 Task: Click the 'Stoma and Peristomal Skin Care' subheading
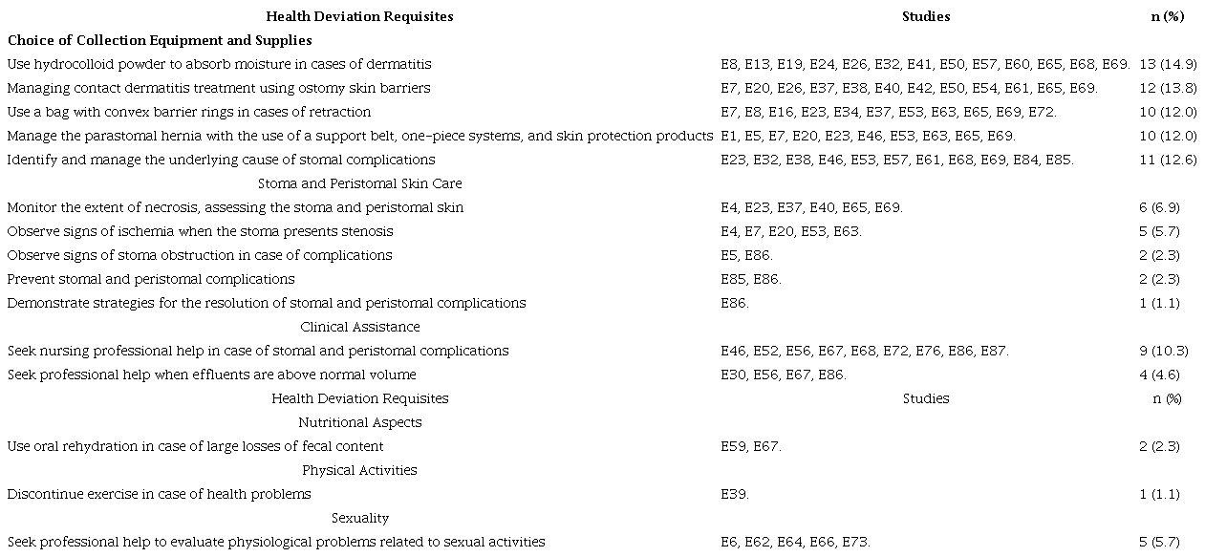click(359, 183)
